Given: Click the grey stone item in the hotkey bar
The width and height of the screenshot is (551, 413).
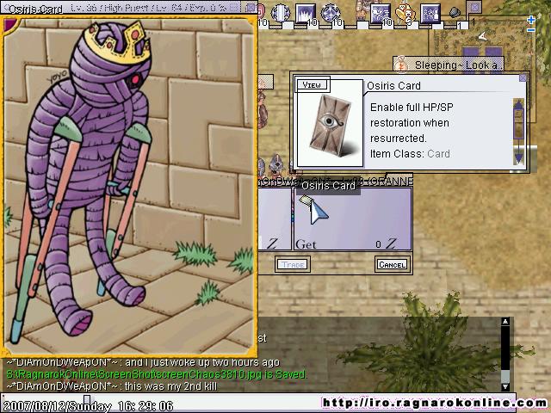Looking at the screenshot, I should [x=455, y=13].
